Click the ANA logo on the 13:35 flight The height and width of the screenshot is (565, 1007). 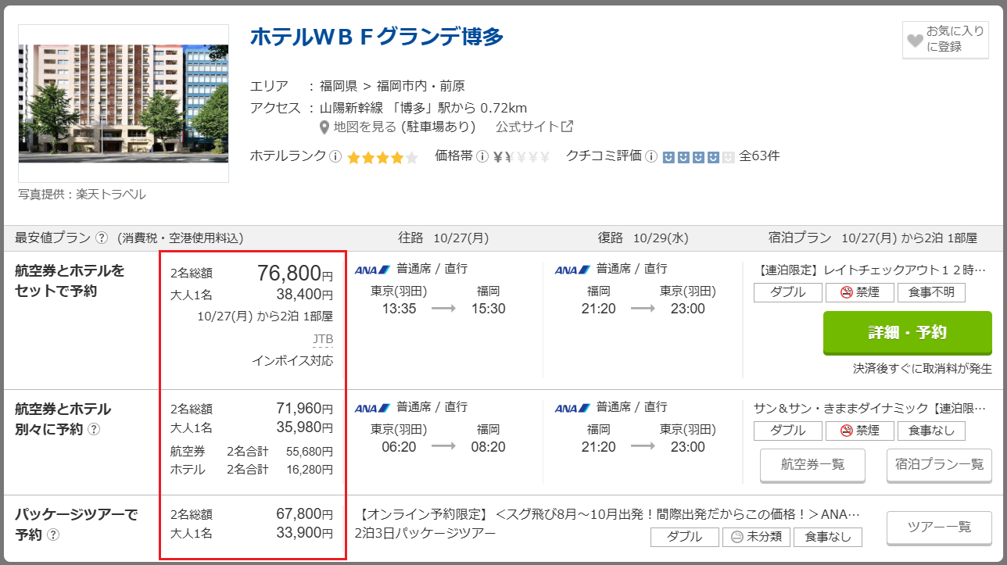tap(372, 270)
